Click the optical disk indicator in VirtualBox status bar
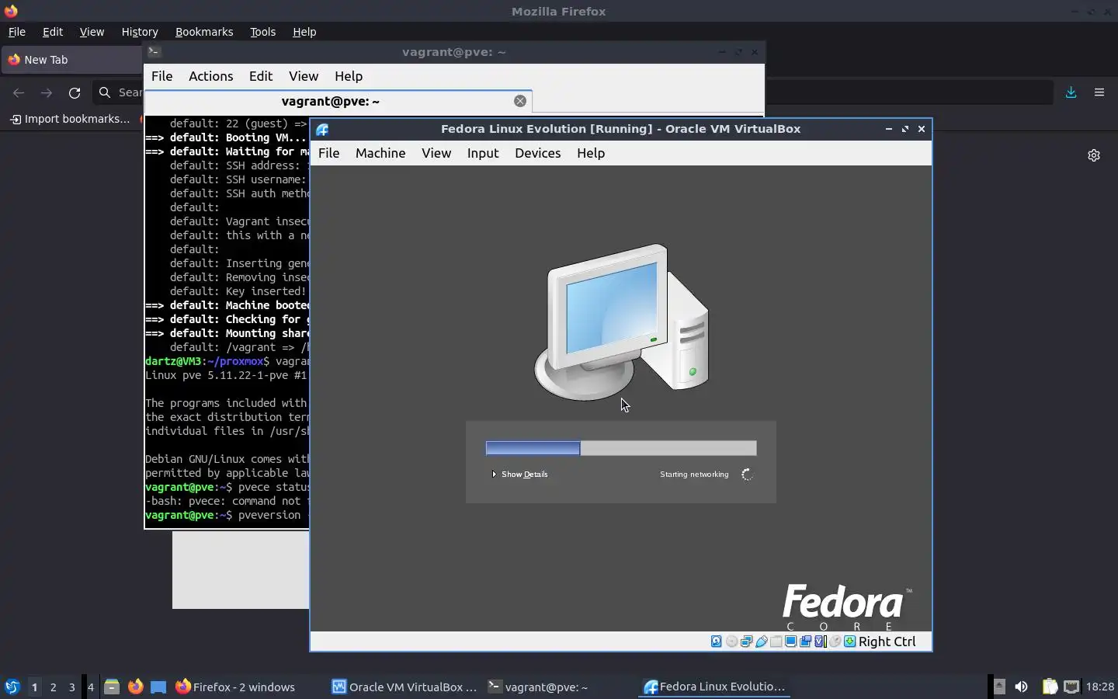 click(731, 642)
